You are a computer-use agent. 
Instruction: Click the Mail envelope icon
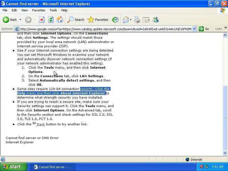pyautogui.click(x=126, y=20)
